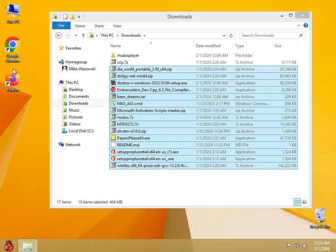Select Favorites in navigation pane

(x=73, y=48)
